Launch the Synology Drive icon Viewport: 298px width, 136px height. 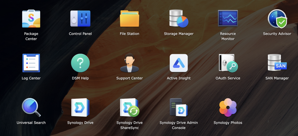coord(80,107)
